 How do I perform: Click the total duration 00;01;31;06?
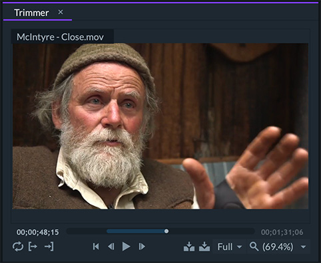click(282, 232)
